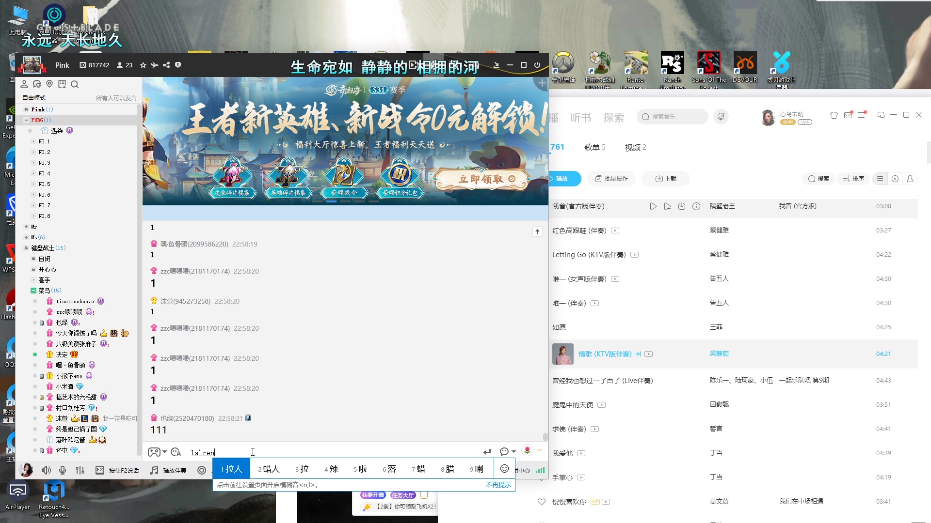Open the dropdown arrow next to the game controller icon
Image resolution: width=931 pixels, height=523 pixels.
pos(165,452)
